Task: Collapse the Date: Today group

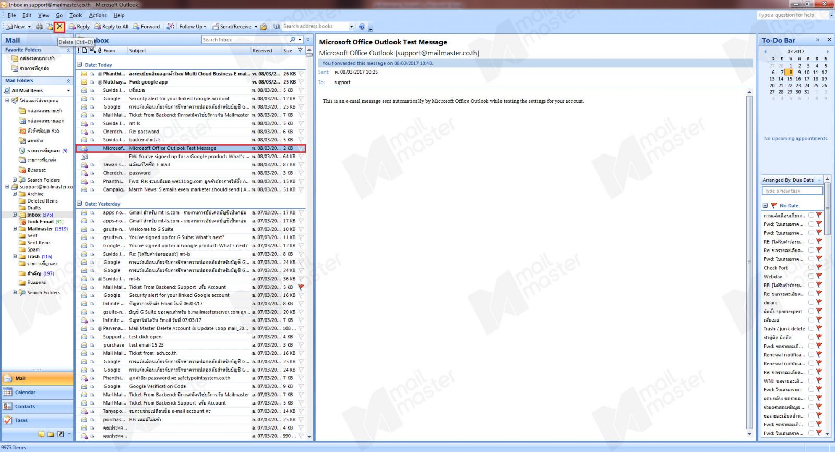Action: 79,65
